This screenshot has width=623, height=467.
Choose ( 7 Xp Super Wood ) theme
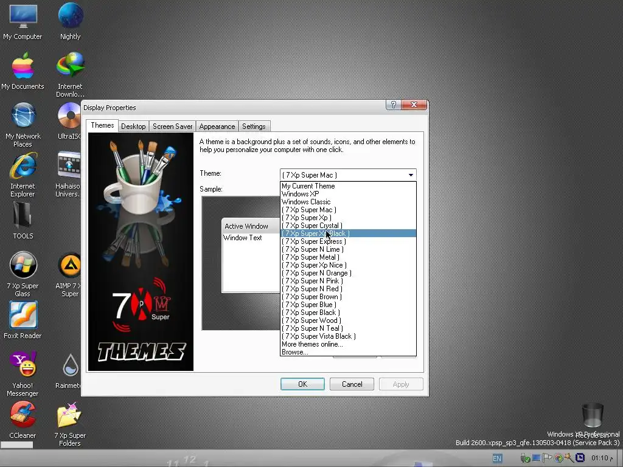pyautogui.click(x=348, y=320)
